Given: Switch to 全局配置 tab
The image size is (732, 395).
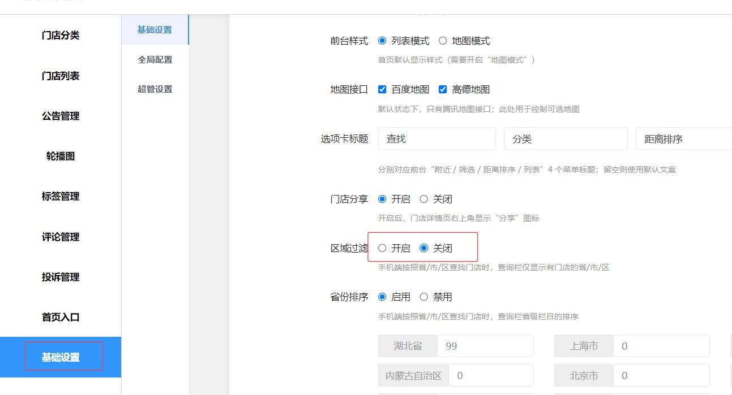Looking at the screenshot, I should [x=155, y=59].
